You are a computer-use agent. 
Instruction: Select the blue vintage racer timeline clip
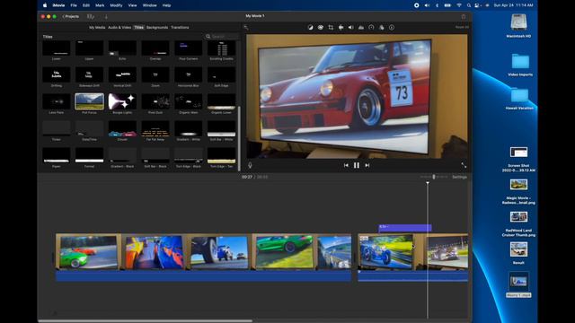point(385,252)
